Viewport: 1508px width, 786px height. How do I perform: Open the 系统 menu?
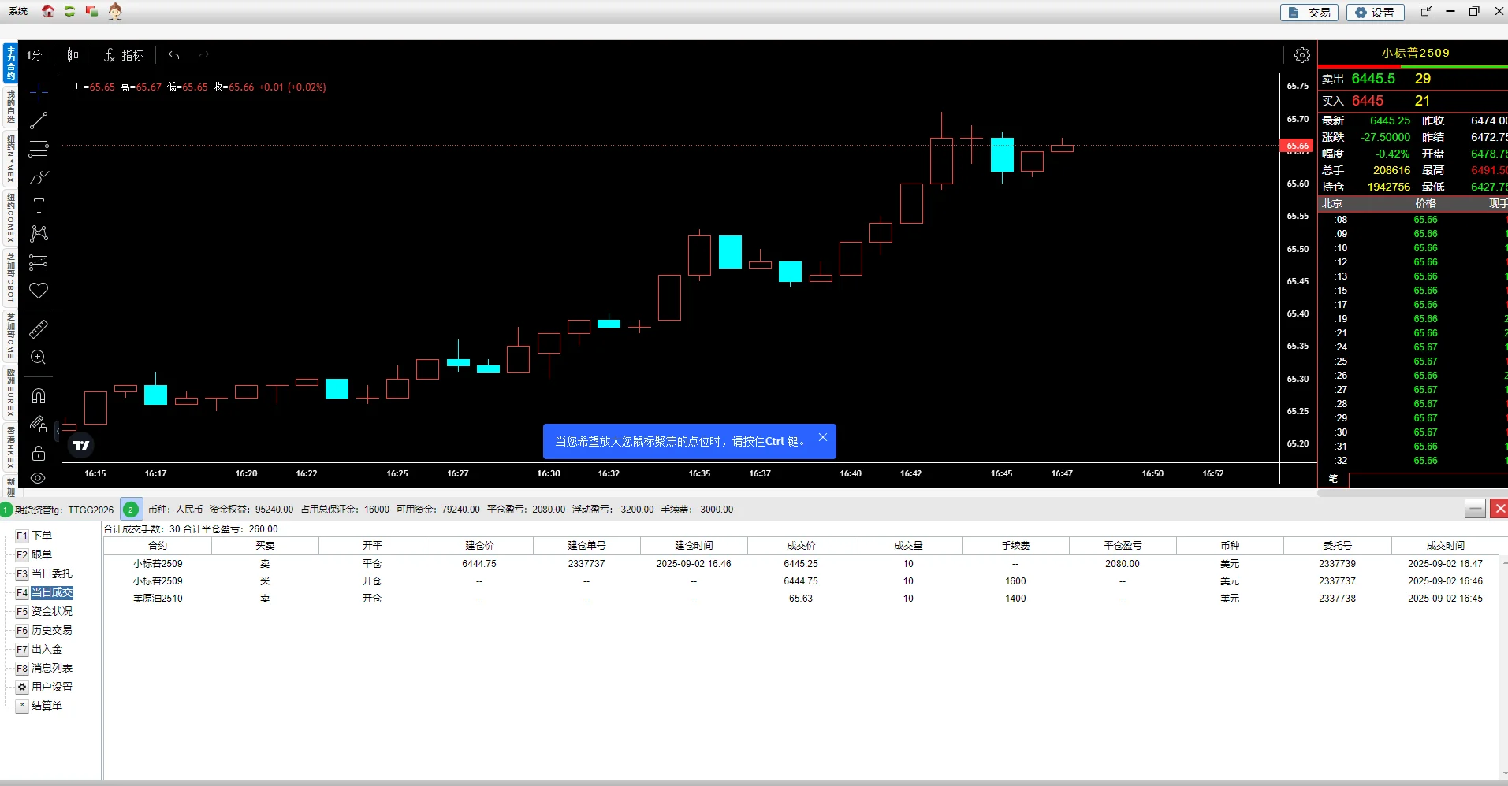18,11
